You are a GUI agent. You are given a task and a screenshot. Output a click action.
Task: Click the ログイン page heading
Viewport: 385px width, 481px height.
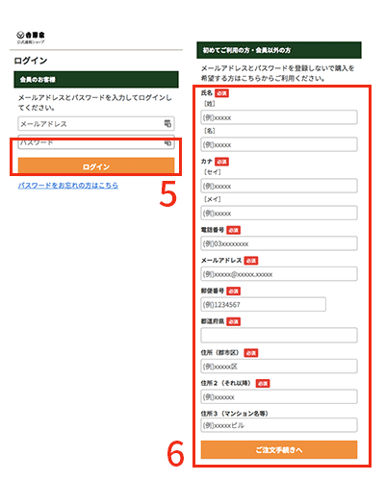[31, 61]
